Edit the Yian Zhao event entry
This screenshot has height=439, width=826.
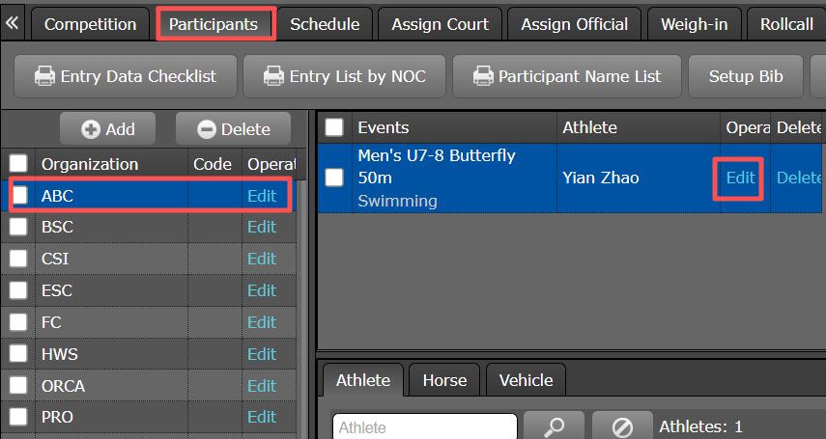740,178
